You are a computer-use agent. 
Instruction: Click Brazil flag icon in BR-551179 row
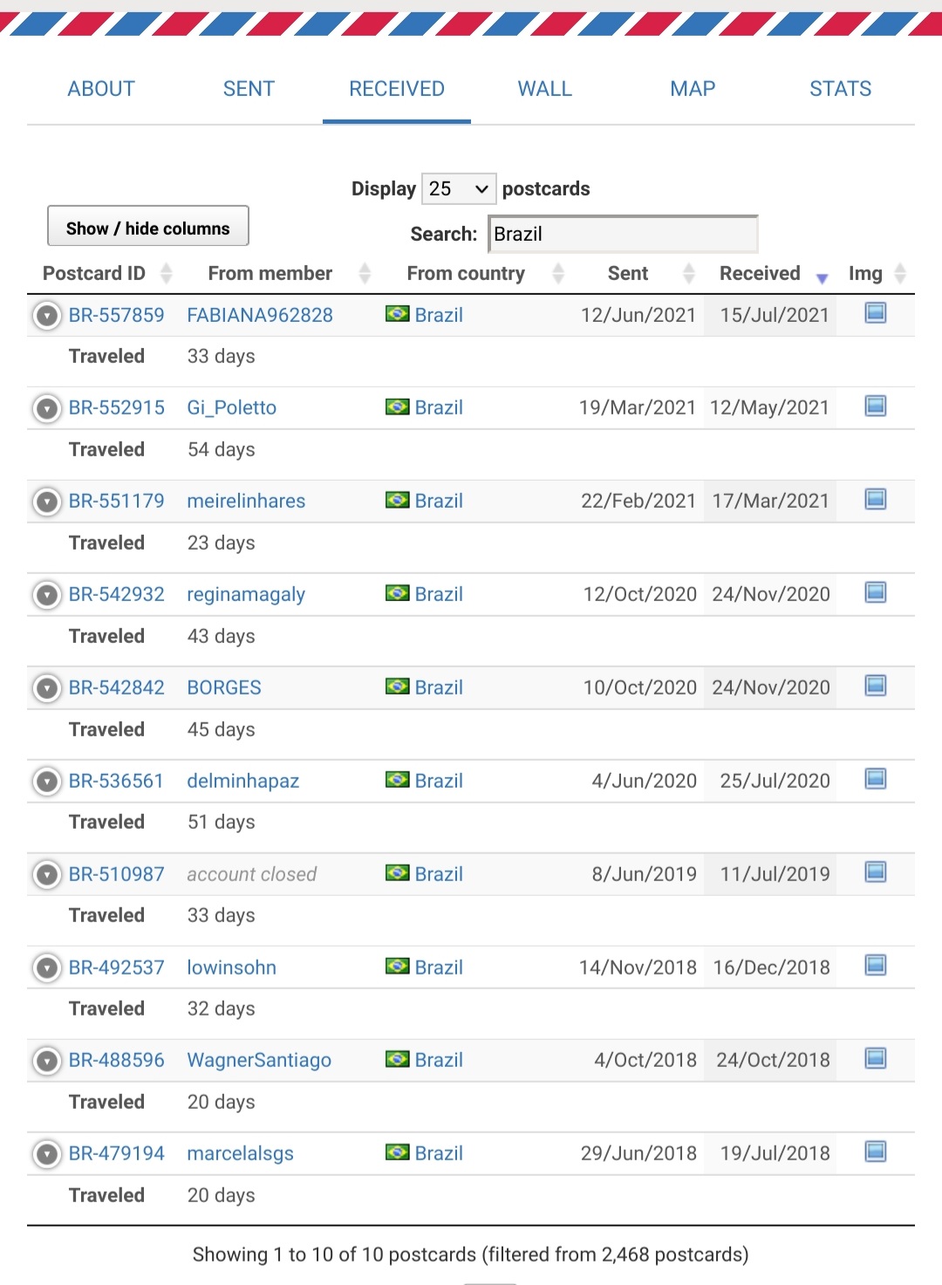point(398,500)
